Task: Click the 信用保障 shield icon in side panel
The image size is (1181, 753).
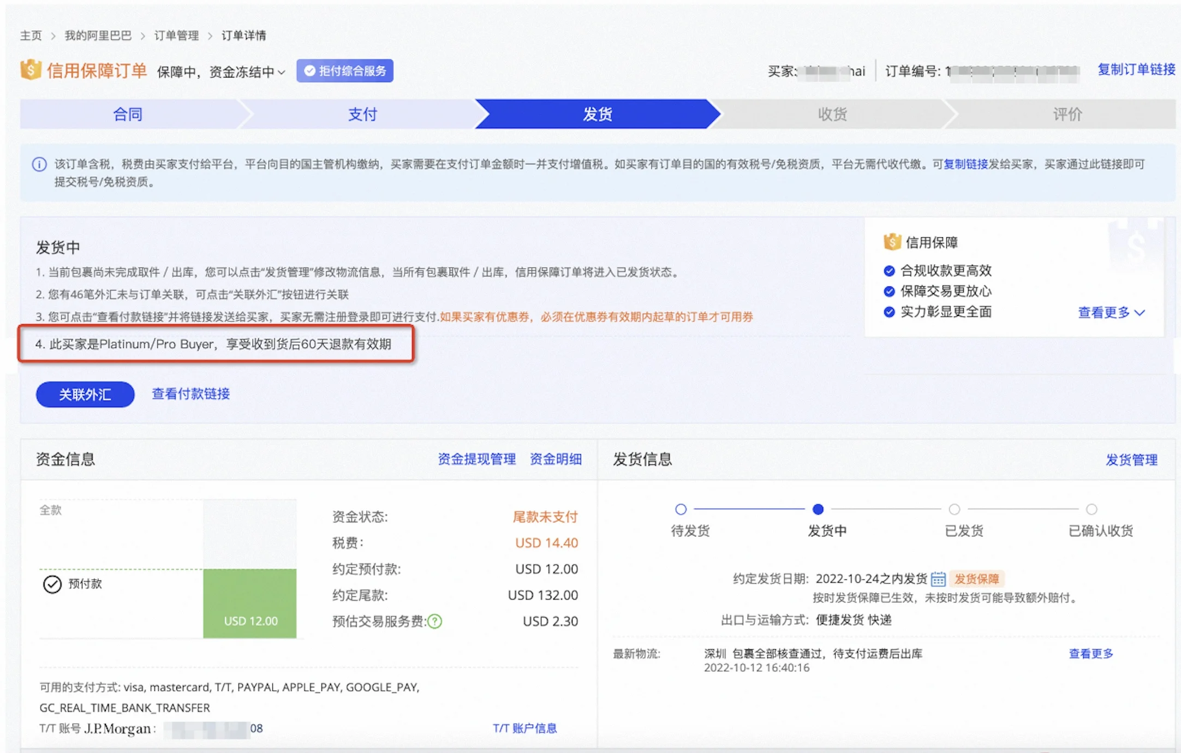Action: 892,242
